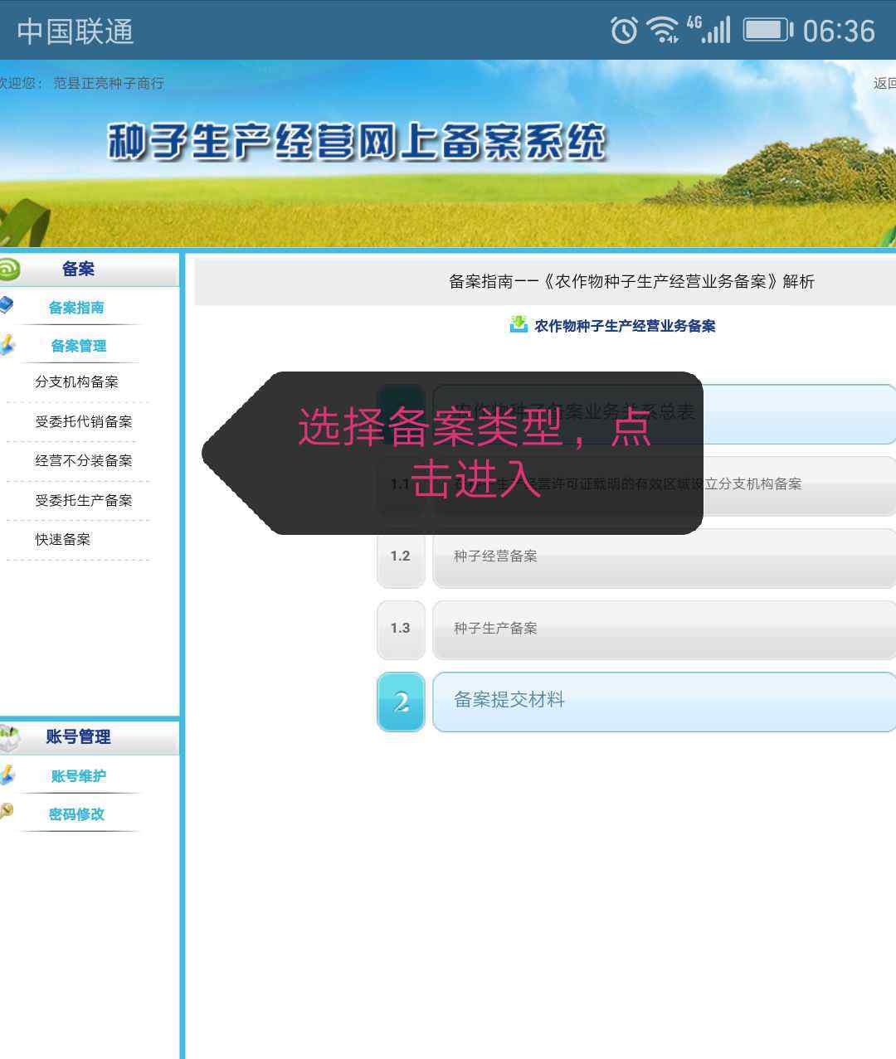Open the 种子经营备案 entry
Viewport: 896px width, 1059px height.
click(x=664, y=558)
